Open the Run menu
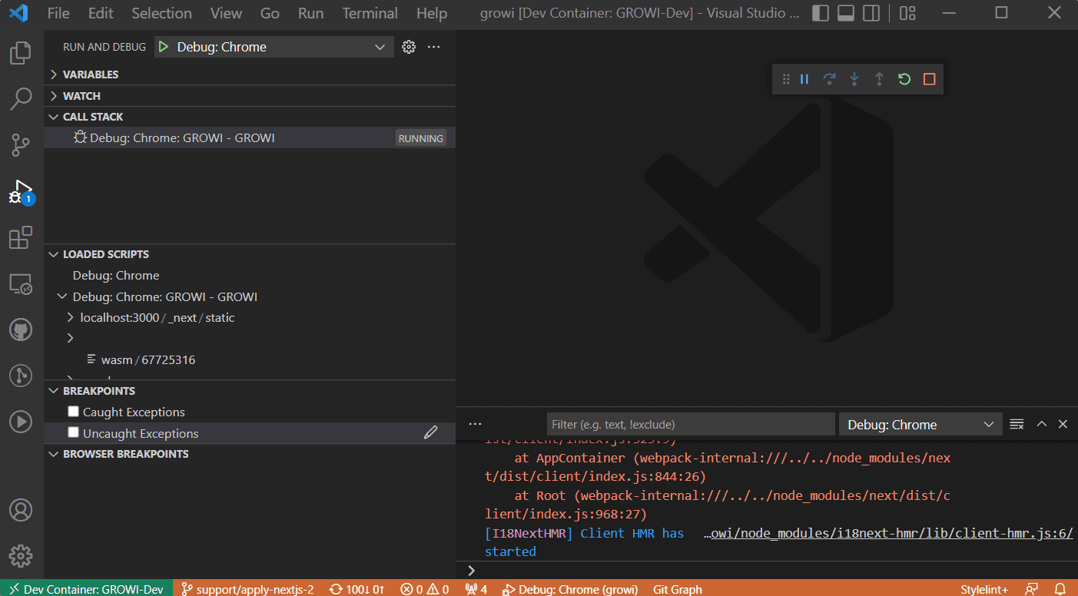The height and width of the screenshot is (596, 1078). click(310, 13)
